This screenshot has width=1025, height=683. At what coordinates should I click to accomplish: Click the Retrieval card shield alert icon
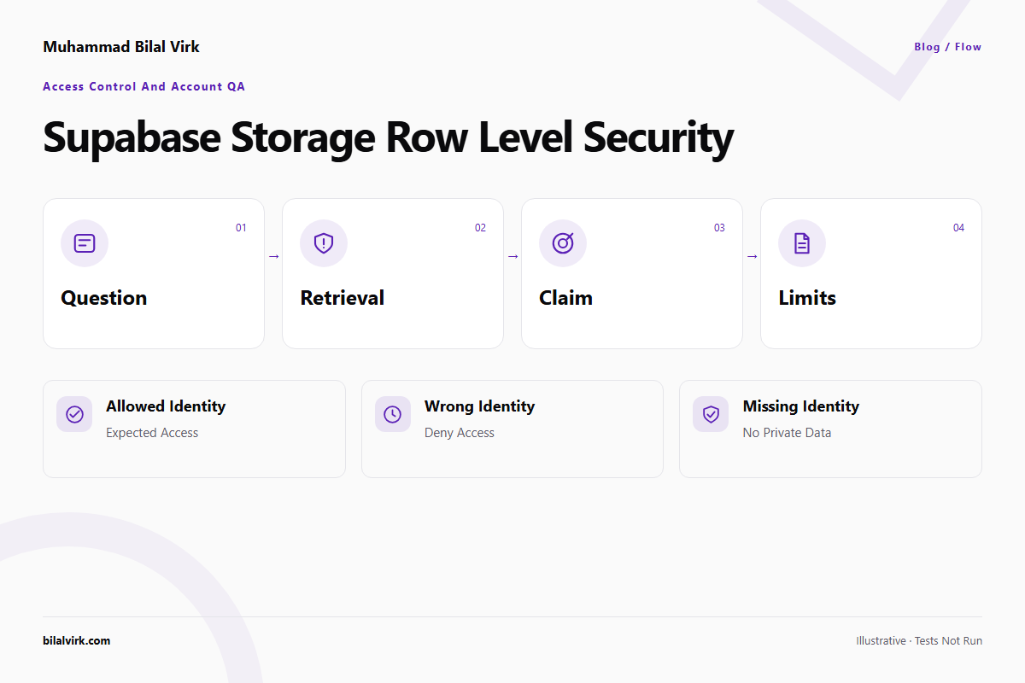click(x=324, y=243)
